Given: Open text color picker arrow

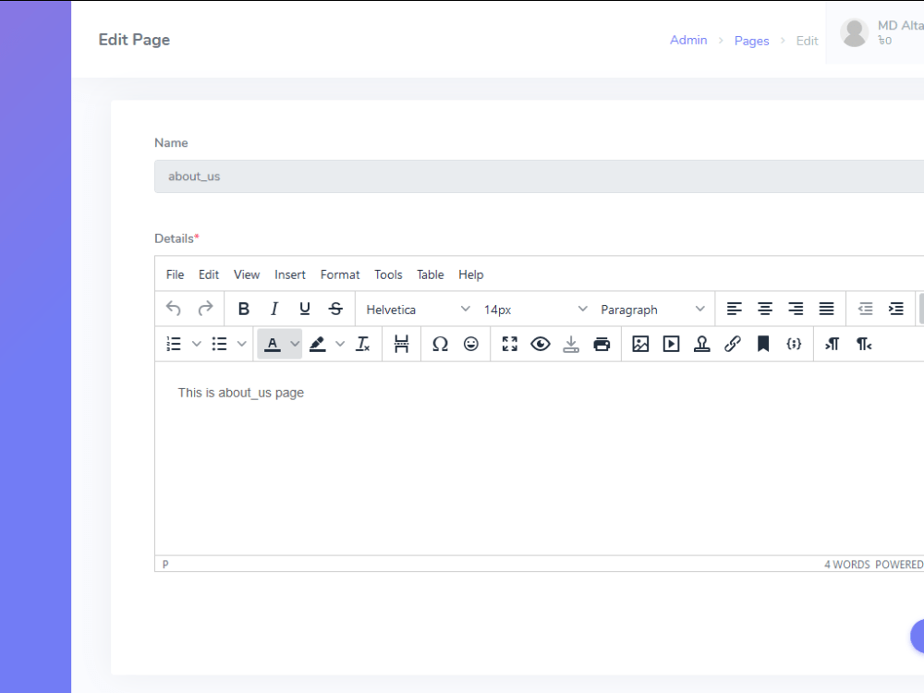Looking at the screenshot, I should pyautogui.click(x=295, y=344).
